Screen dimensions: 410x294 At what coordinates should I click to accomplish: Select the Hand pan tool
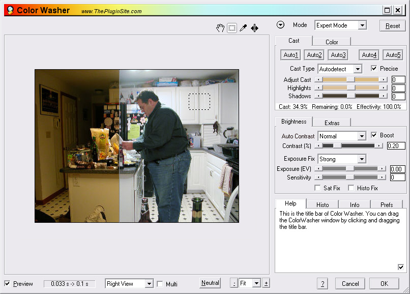pyautogui.click(x=220, y=28)
